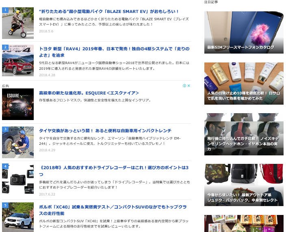This screenshot has width=286, height=232.
Task: Click the outdoor backpack caption text
Action: pos(243,198)
